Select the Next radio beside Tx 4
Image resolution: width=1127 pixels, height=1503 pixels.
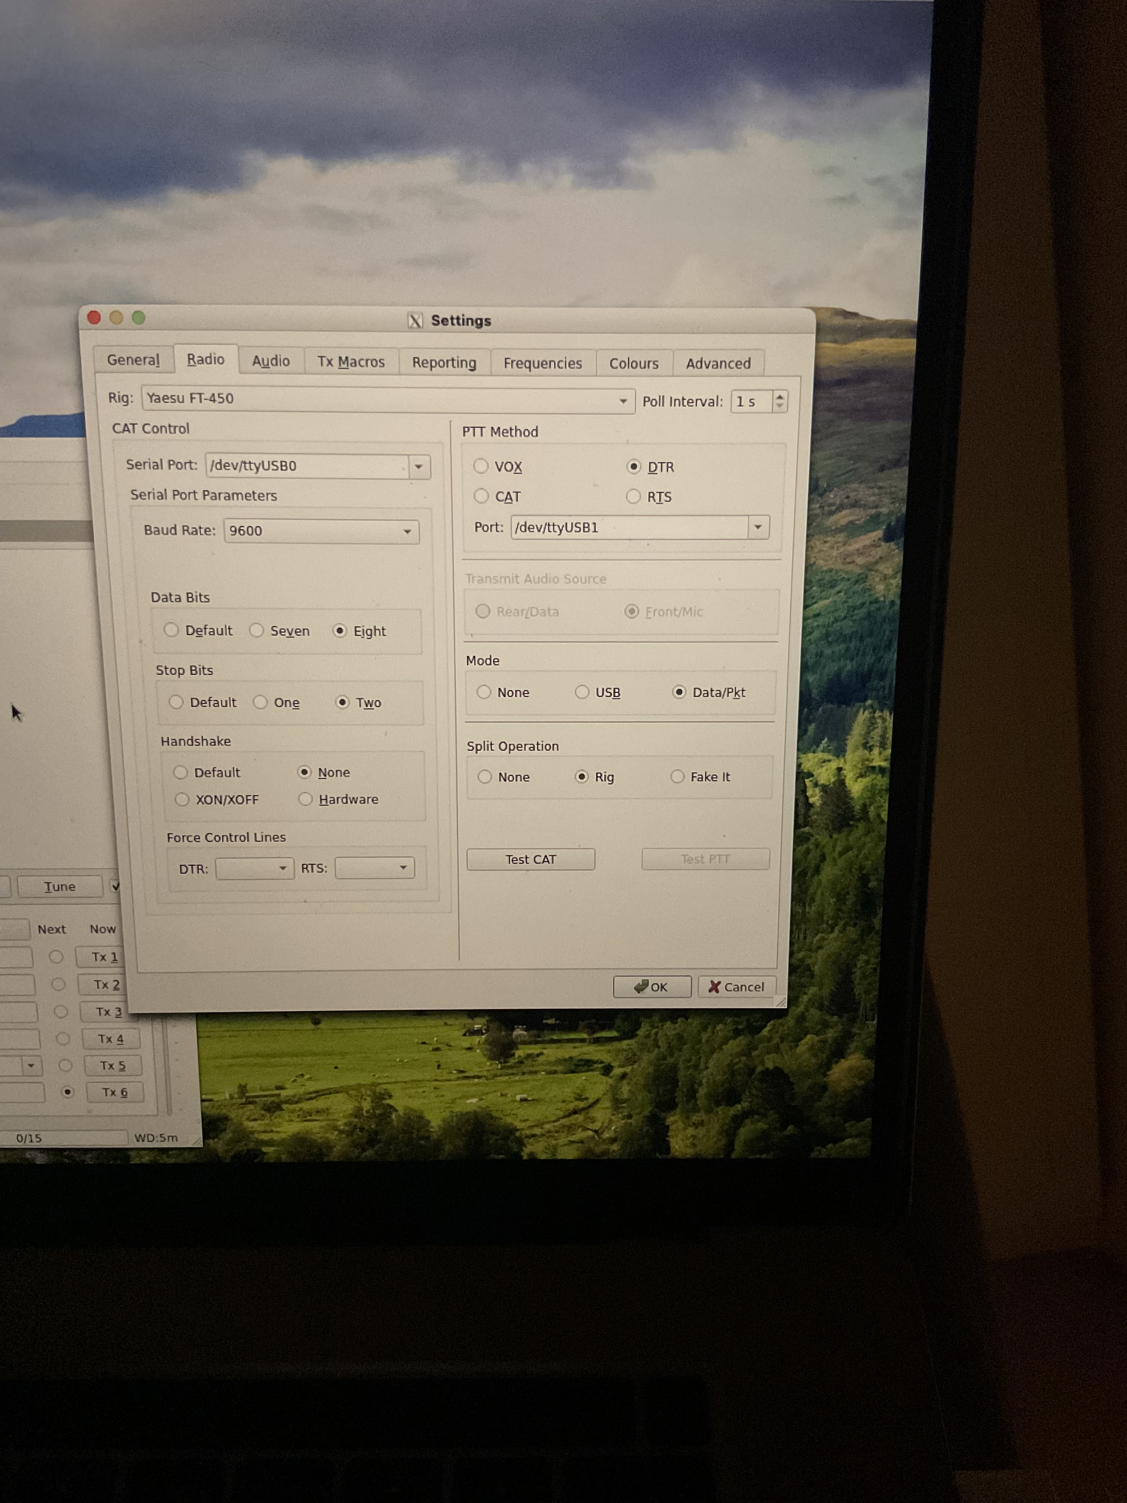tap(63, 1039)
